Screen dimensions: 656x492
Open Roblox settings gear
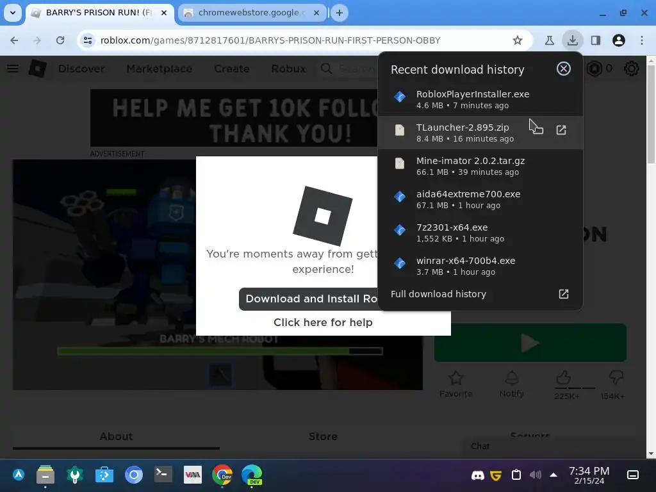tap(631, 69)
